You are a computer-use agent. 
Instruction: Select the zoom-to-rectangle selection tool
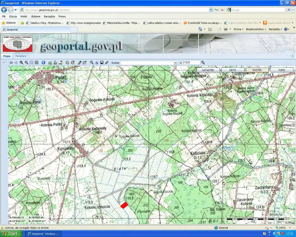click(31, 63)
